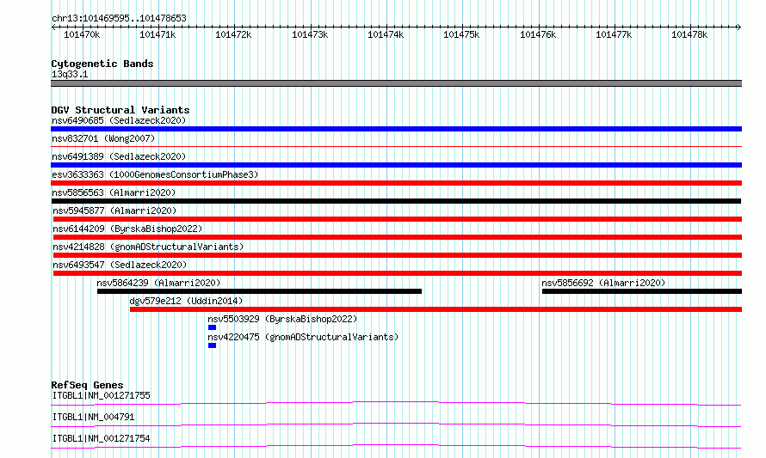Click the nsv4214828 (gnomADStructuralVariants) label
The image size is (766, 458).
coord(148,247)
